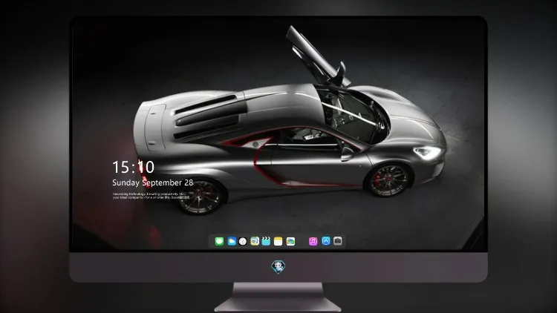
Task: Launch the Weather app from the dock
Action: coord(232,241)
